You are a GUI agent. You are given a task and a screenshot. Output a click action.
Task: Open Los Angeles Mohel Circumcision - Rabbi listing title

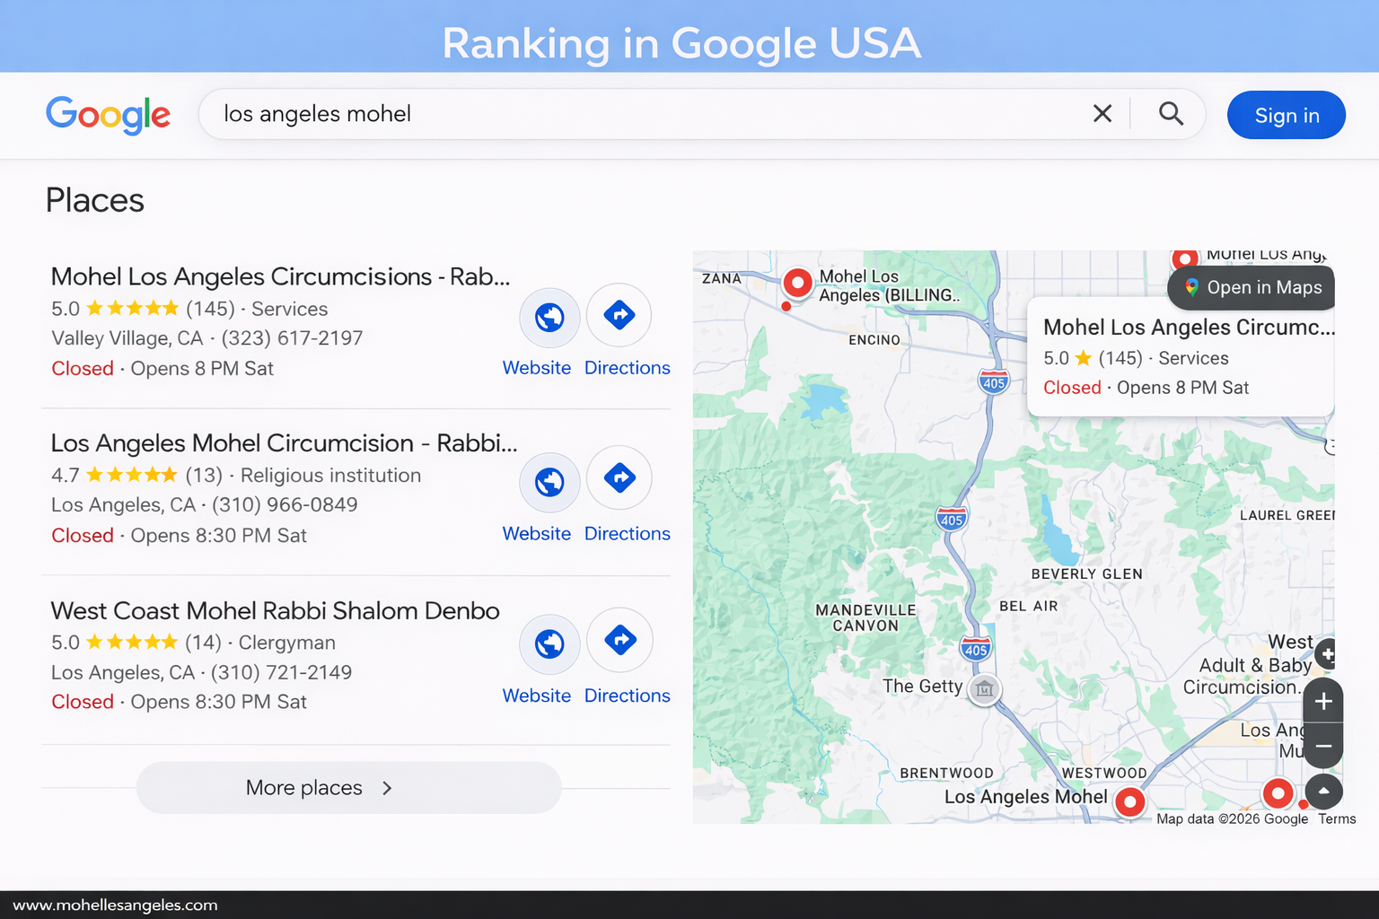point(284,443)
